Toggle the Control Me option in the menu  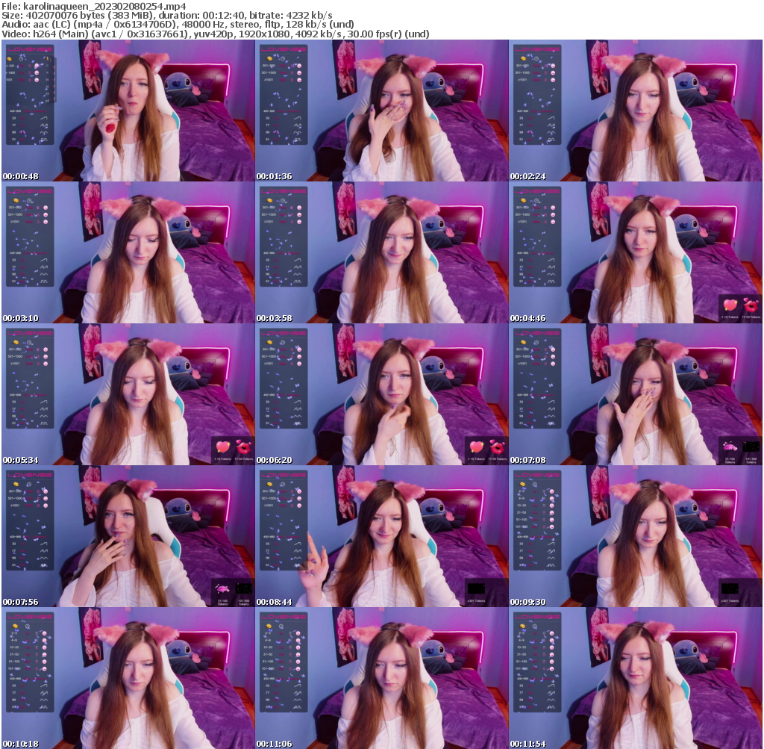click(x=40, y=111)
